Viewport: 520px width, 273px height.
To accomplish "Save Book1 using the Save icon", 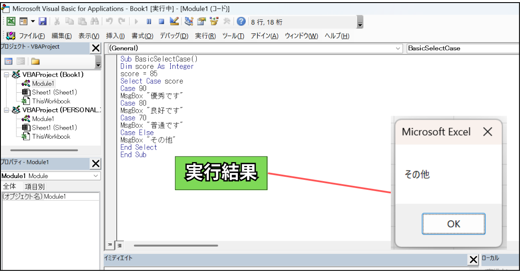I will (43, 21).
